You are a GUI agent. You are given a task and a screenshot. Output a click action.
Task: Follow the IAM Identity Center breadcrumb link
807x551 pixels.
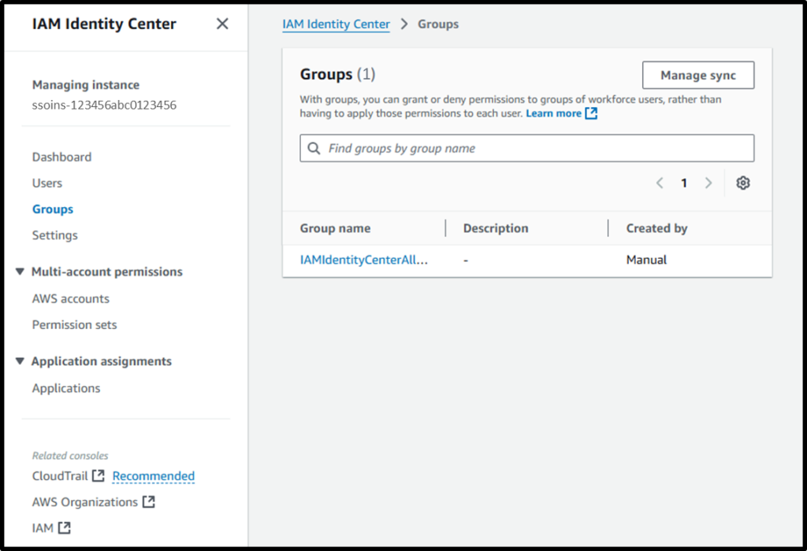[336, 24]
